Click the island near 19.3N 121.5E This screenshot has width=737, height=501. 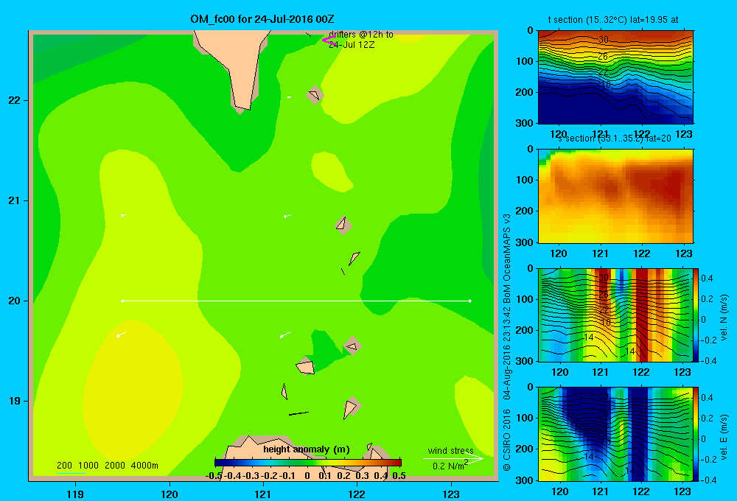coord(306,367)
